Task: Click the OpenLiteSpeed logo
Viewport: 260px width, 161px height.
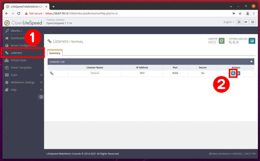Action: tap(23, 23)
